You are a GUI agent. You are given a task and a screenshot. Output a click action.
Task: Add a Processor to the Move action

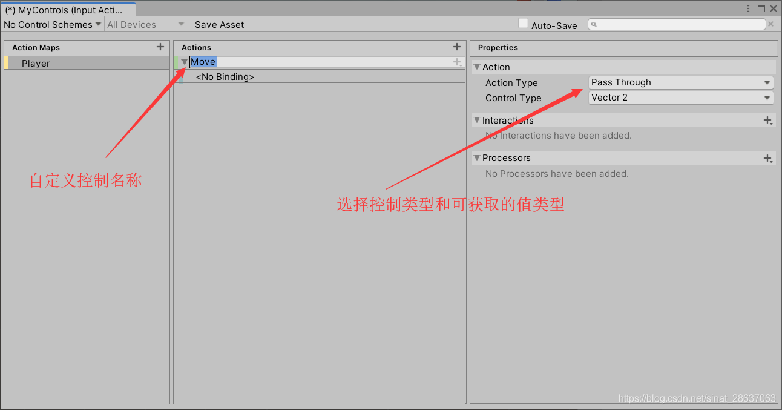(x=767, y=158)
